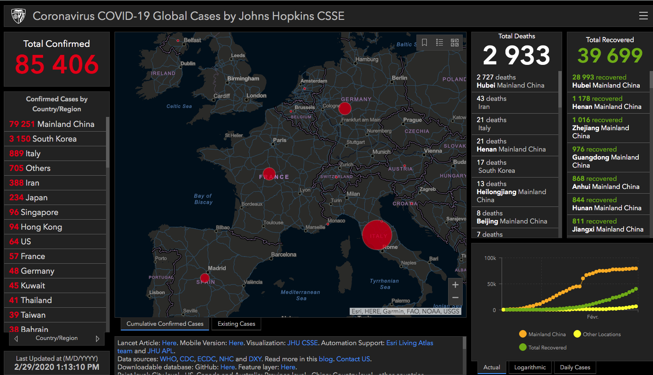Toggle Other Locations series in chart legend
The image size is (653, 375).
597,334
